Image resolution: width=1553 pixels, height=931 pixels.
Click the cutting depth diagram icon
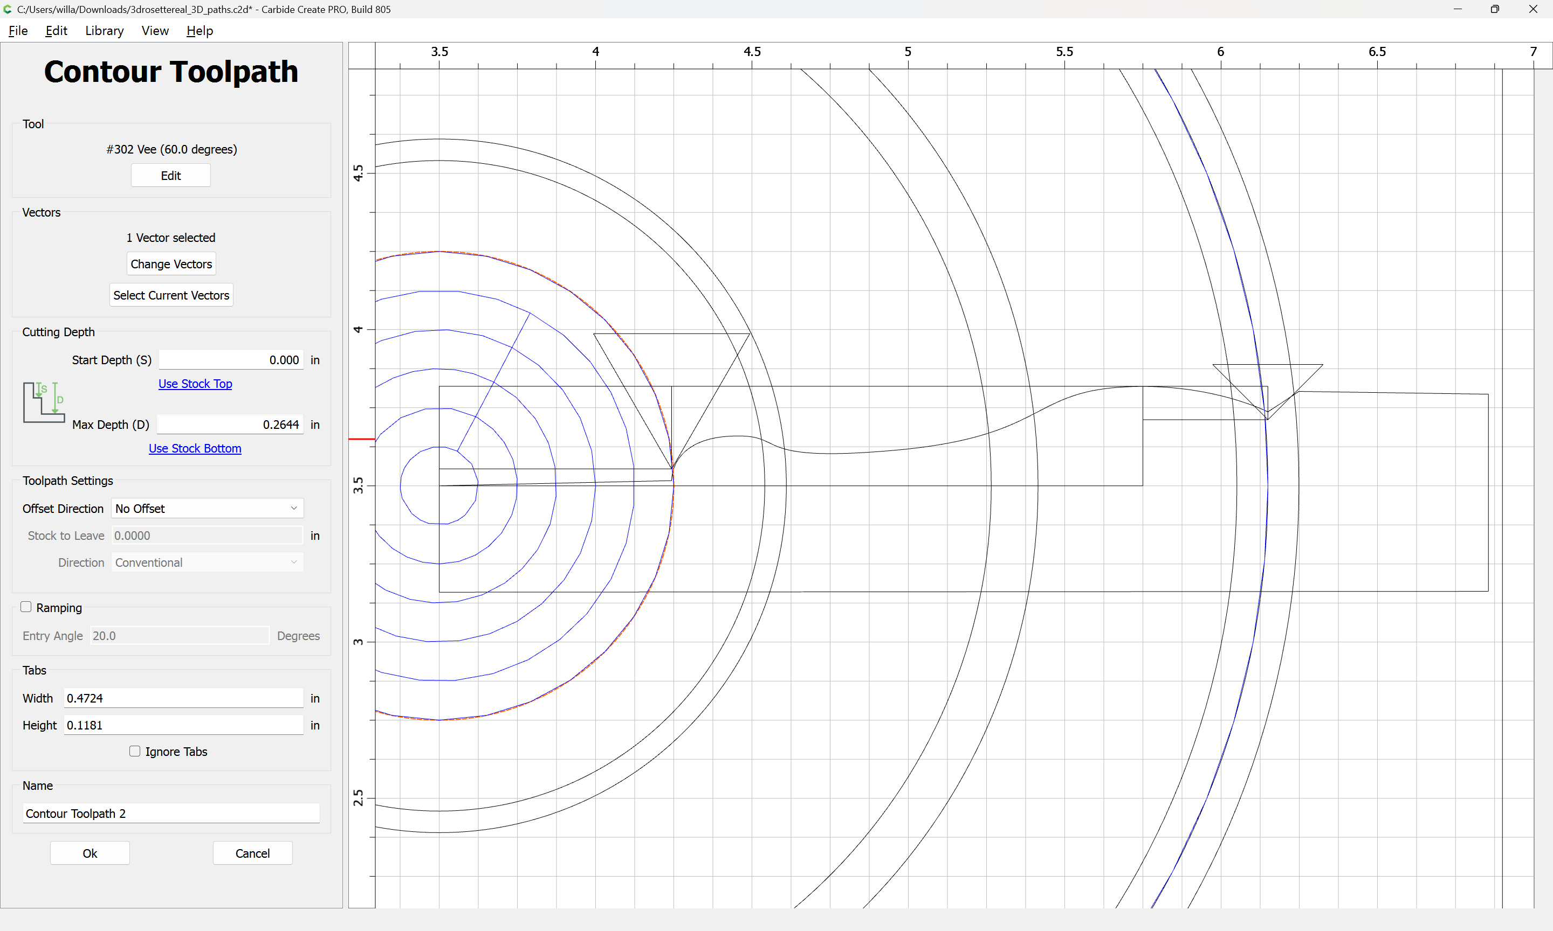click(x=44, y=402)
